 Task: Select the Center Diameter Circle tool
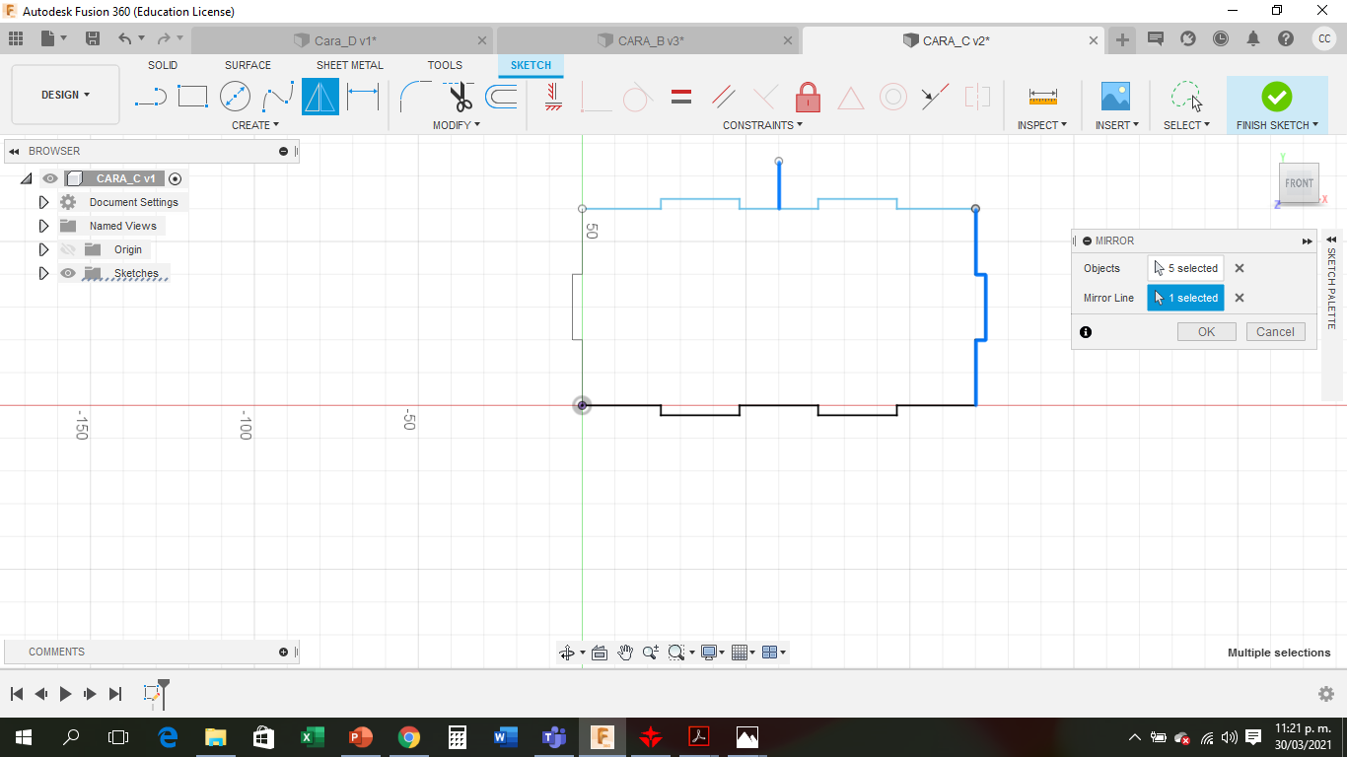[x=235, y=97]
